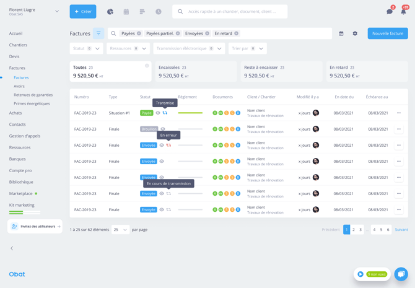Screen dimensions: 415x288
Task: Open the 25 per page selector
Action: [120, 230]
